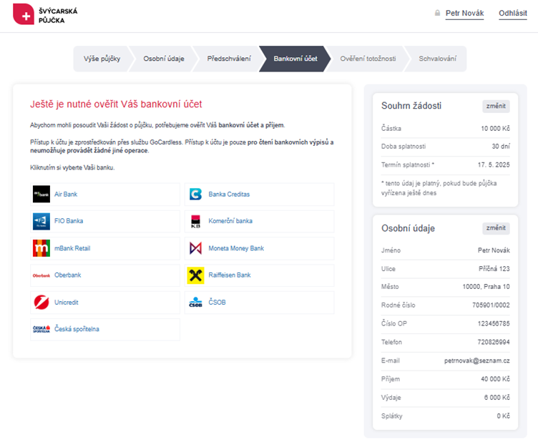Click the lock icon beside Petr Novák
Viewport: 538px width, 447px height.
point(437,13)
